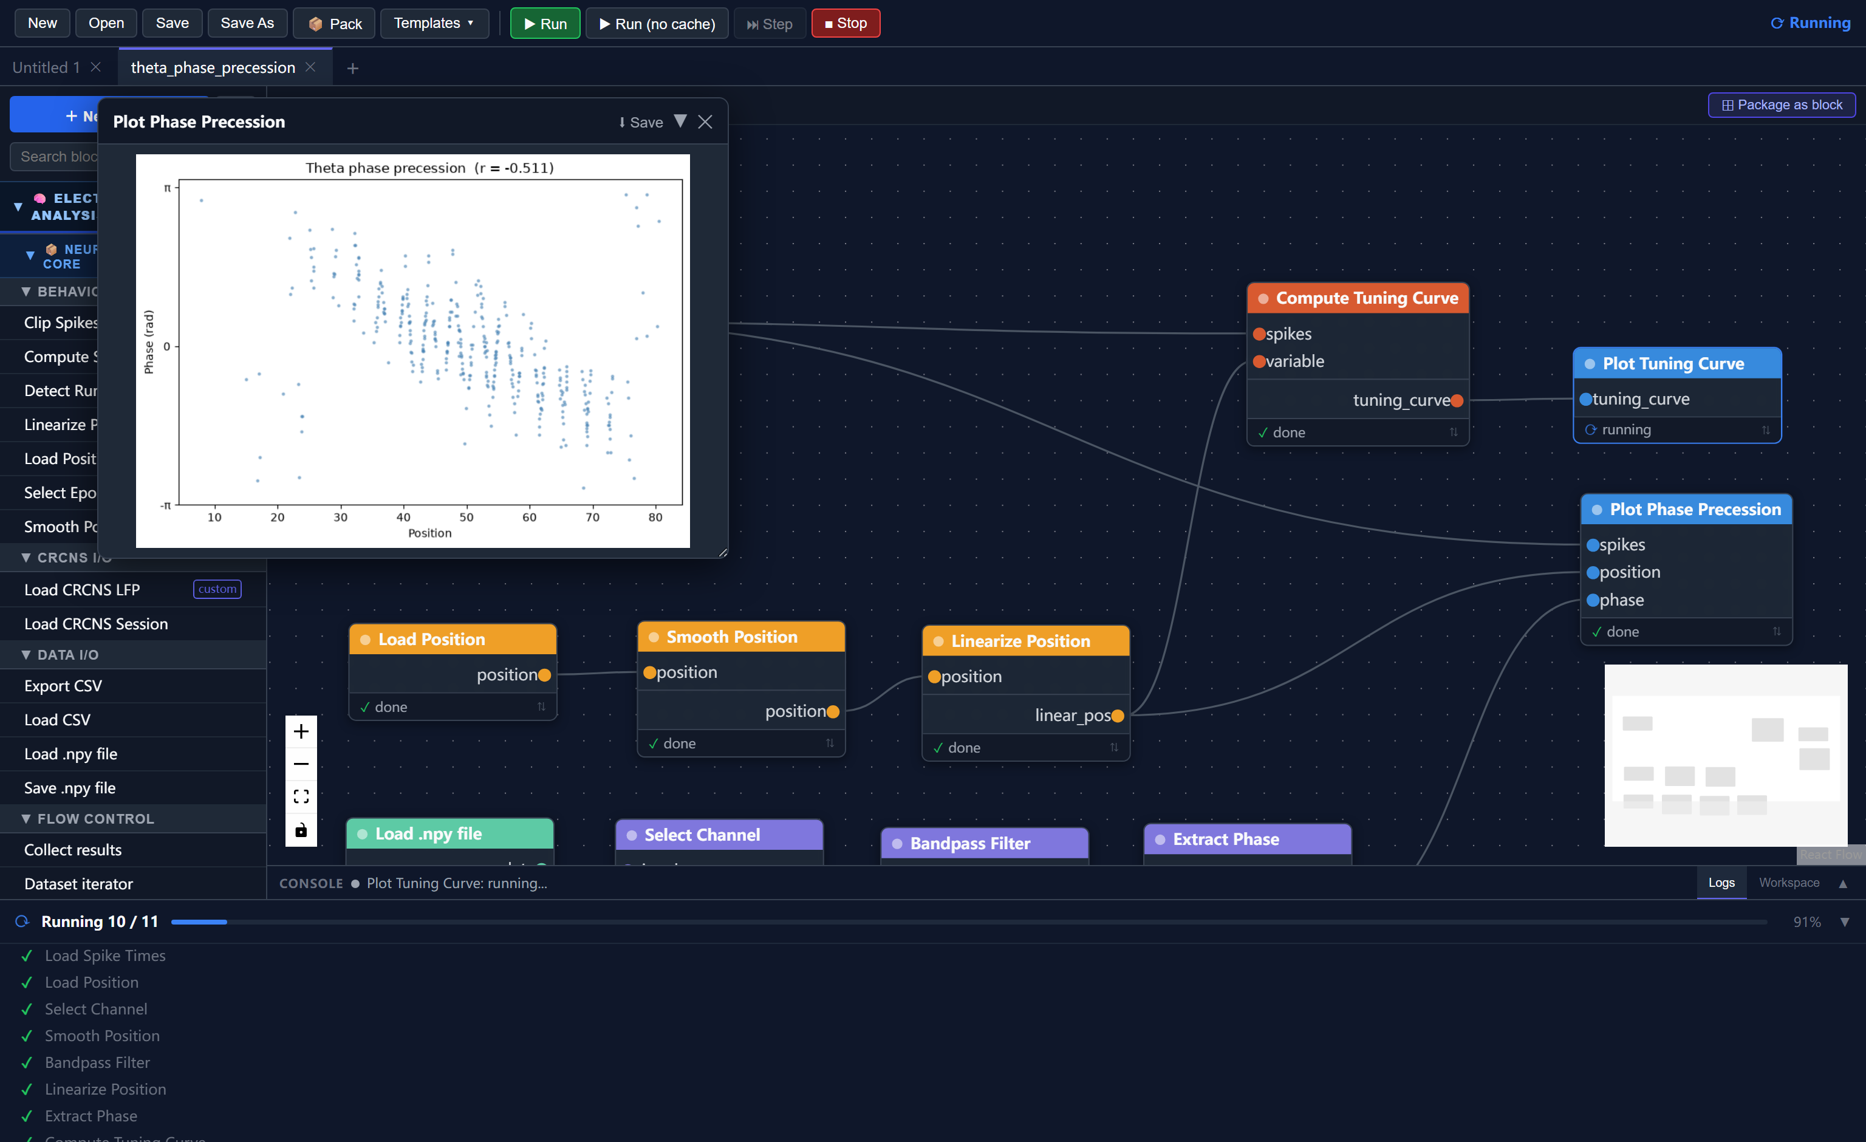Viewport: 1866px width, 1142px height.
Task: Click the fit view icon
Action: pos(301,796)
